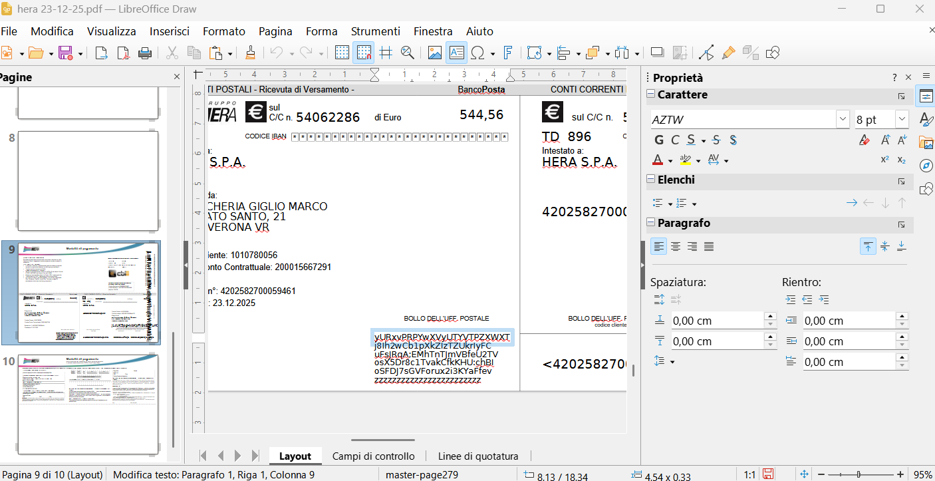Click the Save document icon
Viewport: 935px width, 481px height.
[65, 53]
